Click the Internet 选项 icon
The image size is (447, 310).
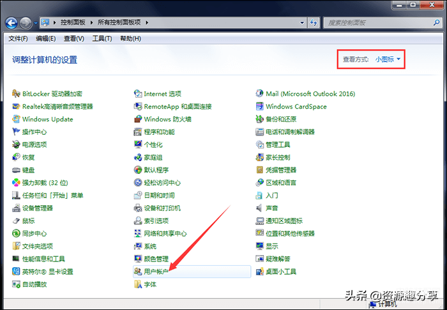click(138, 93)
